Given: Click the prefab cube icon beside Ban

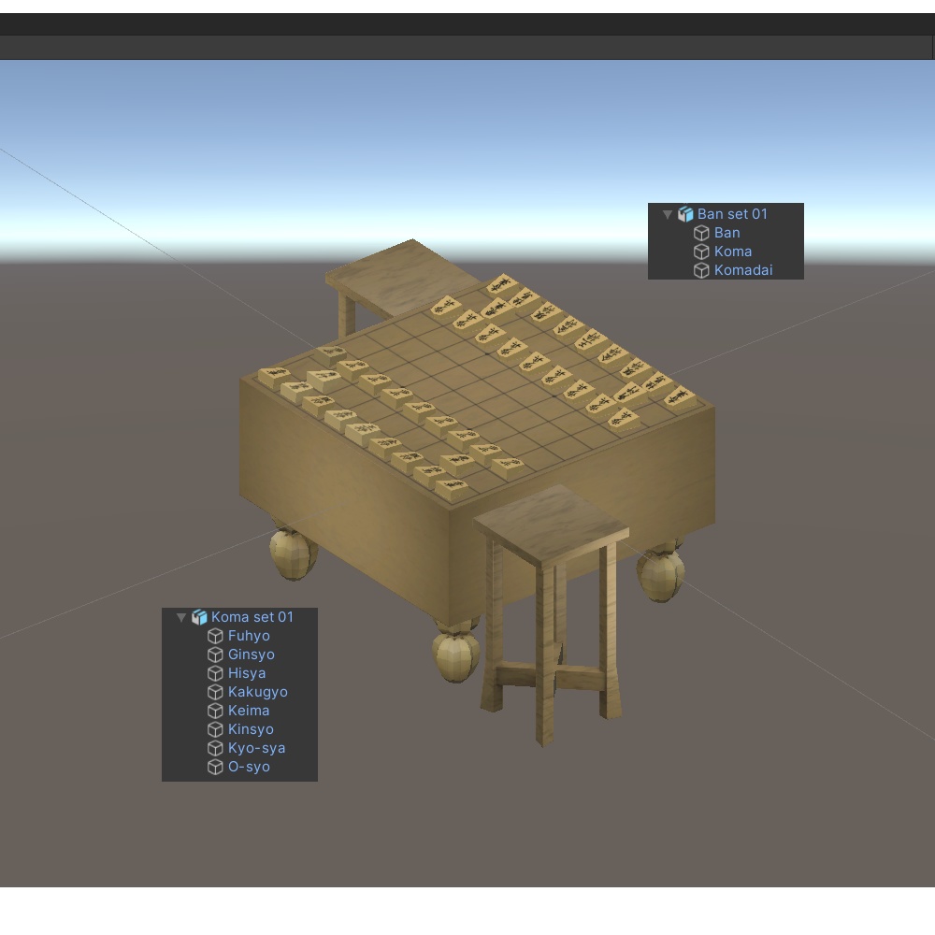Looking at the screenshot, I should click(x=701, y=233).
